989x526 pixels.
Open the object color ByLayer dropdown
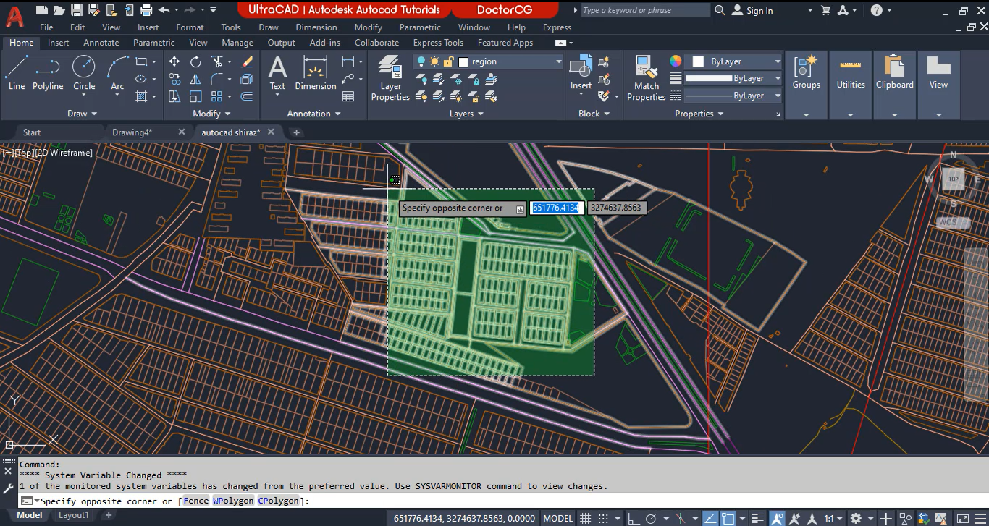734,61
